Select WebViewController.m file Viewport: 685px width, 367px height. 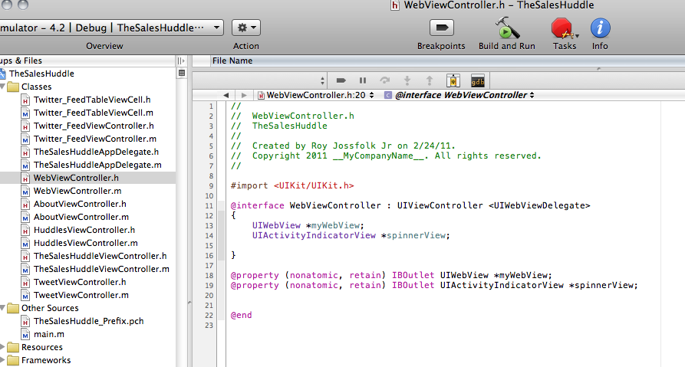point(77,191)
